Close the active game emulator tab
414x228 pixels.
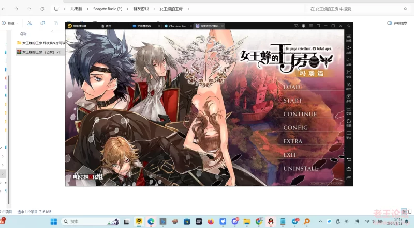point(223,26)
